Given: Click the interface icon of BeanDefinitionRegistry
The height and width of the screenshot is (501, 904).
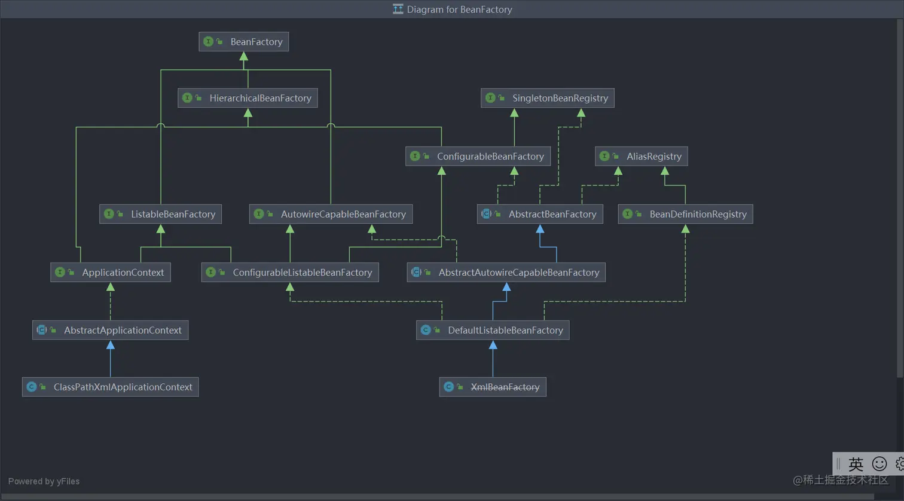Looking at the screenshot, I should pos(628,213).
